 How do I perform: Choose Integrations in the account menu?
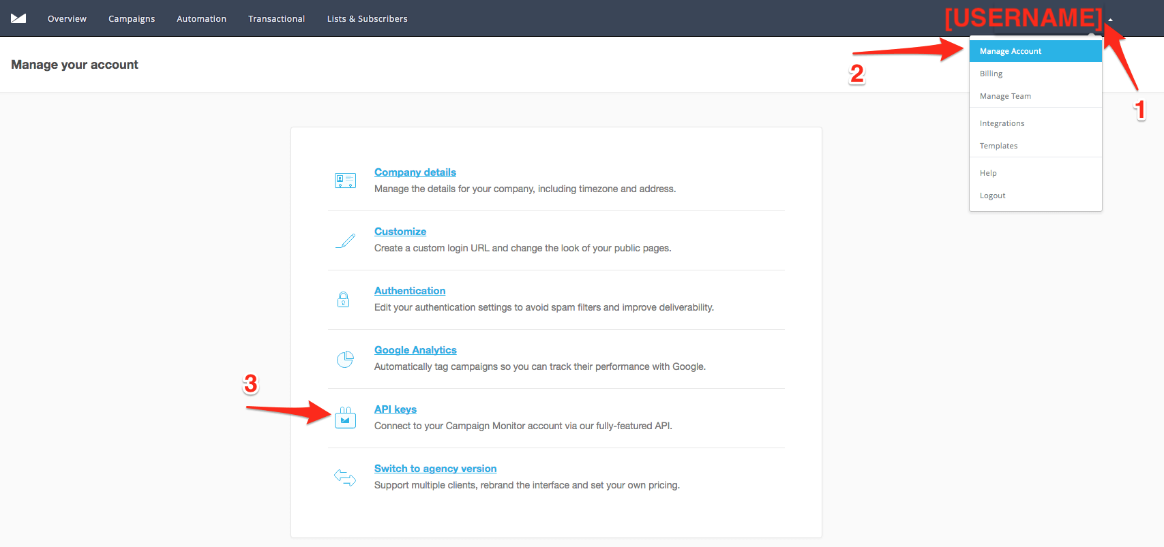click(x=1036, y=123)
